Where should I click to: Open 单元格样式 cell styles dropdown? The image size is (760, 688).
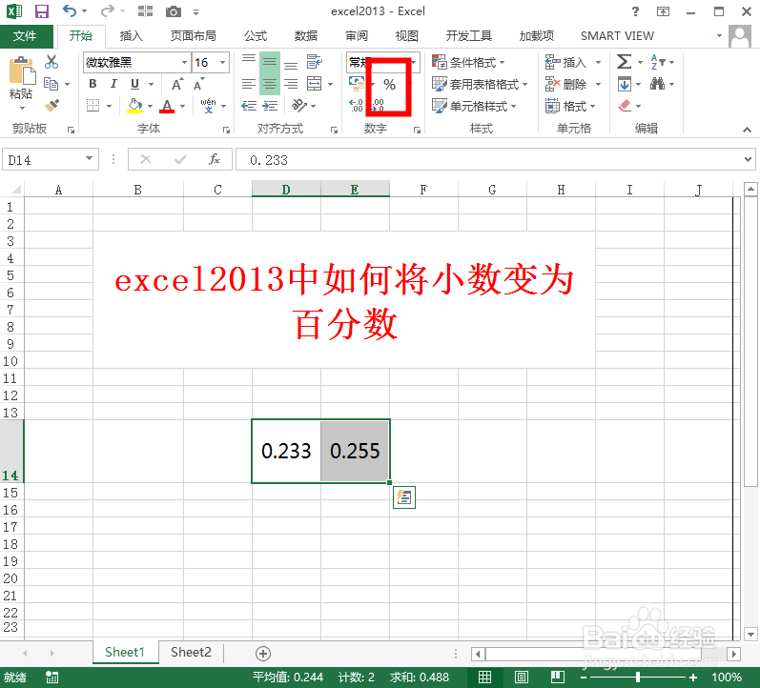click(475, 106)
